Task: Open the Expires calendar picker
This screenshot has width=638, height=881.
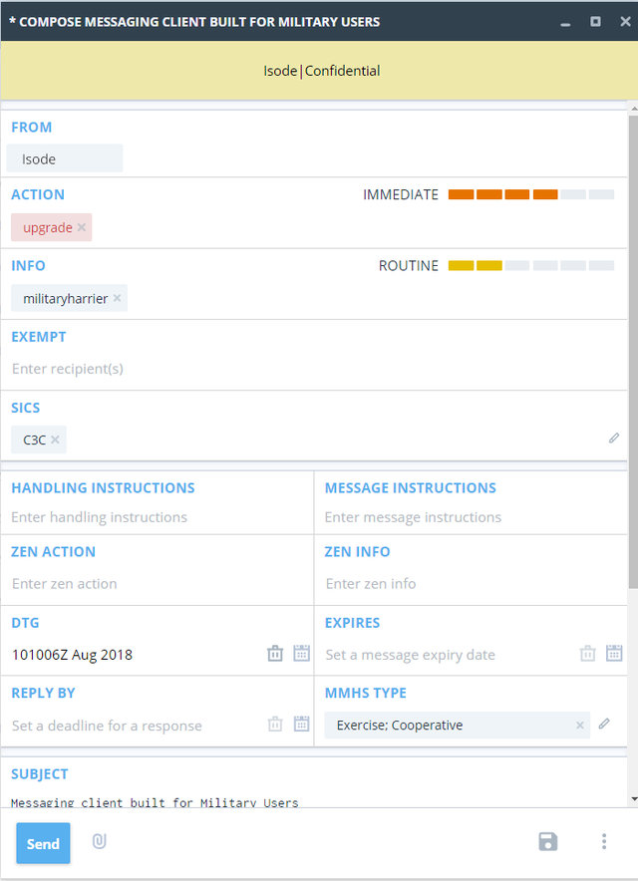Action: pos(614,654)
